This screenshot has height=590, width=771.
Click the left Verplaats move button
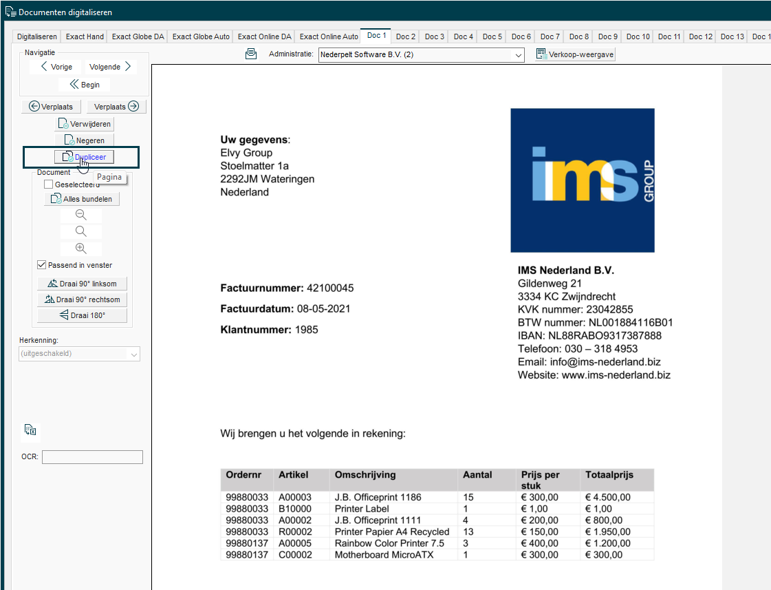point(51,107)
